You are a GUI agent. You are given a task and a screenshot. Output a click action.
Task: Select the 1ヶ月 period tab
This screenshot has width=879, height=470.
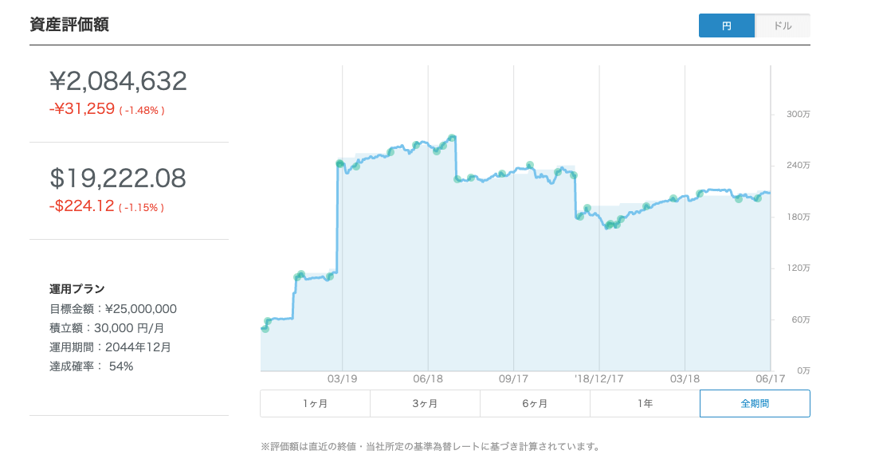315,403
